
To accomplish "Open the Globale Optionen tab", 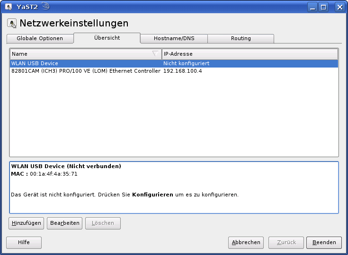I will click(x=40, y=39).
